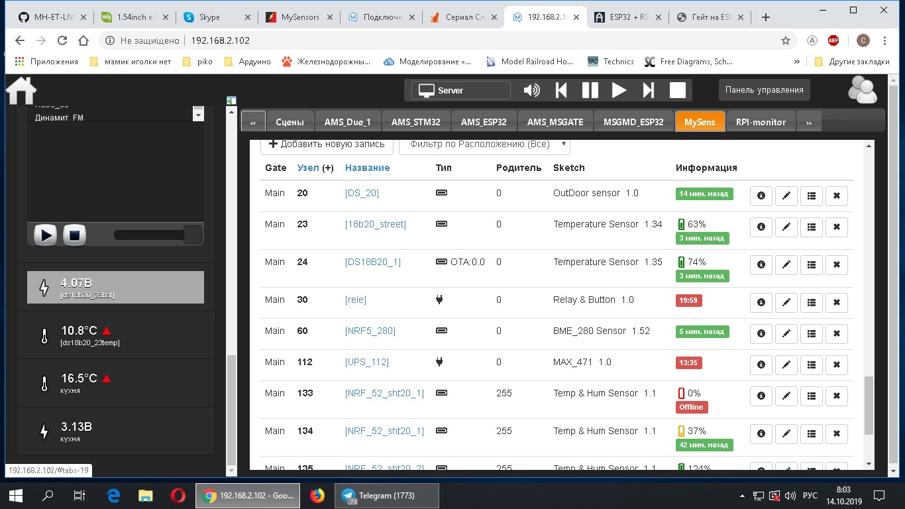905x509 pixels.
Task: Click the add new record button
Action: [327, 144]
